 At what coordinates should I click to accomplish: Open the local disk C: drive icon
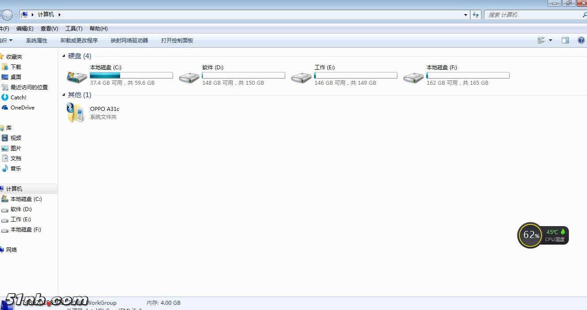[x=77, y=77]
